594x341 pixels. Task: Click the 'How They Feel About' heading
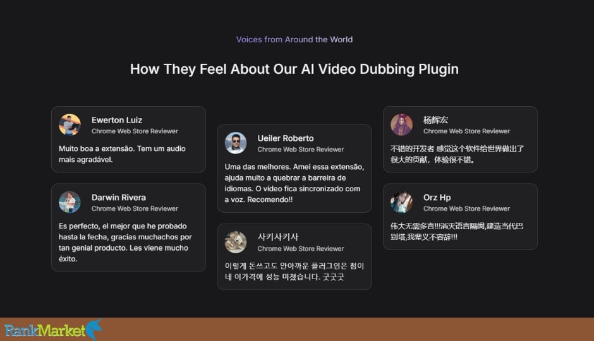(294, 69)
